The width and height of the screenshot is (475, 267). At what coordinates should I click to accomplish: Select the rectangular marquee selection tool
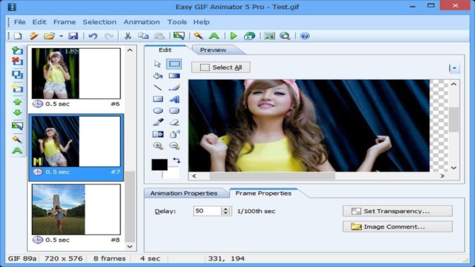pos(174,64)
